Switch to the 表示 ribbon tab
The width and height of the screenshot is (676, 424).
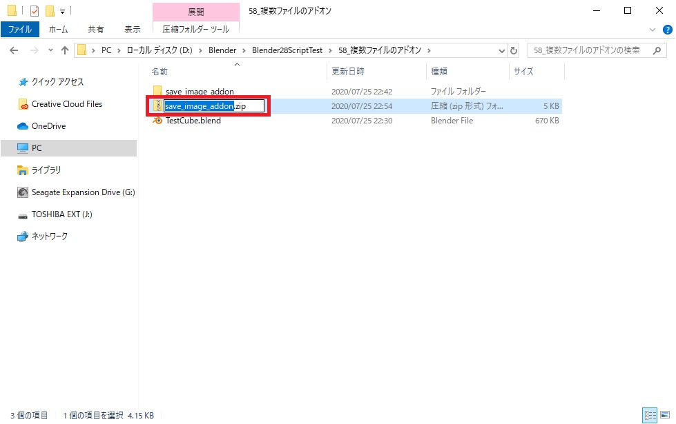[x=133, y=29]
